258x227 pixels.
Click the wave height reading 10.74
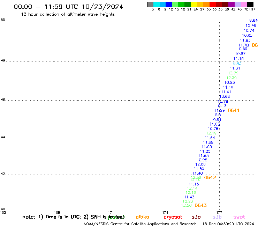249,30
